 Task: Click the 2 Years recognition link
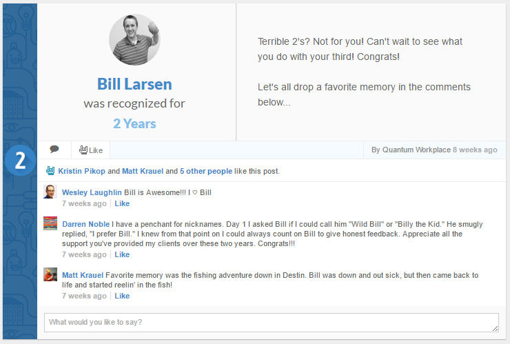[134, 124]
